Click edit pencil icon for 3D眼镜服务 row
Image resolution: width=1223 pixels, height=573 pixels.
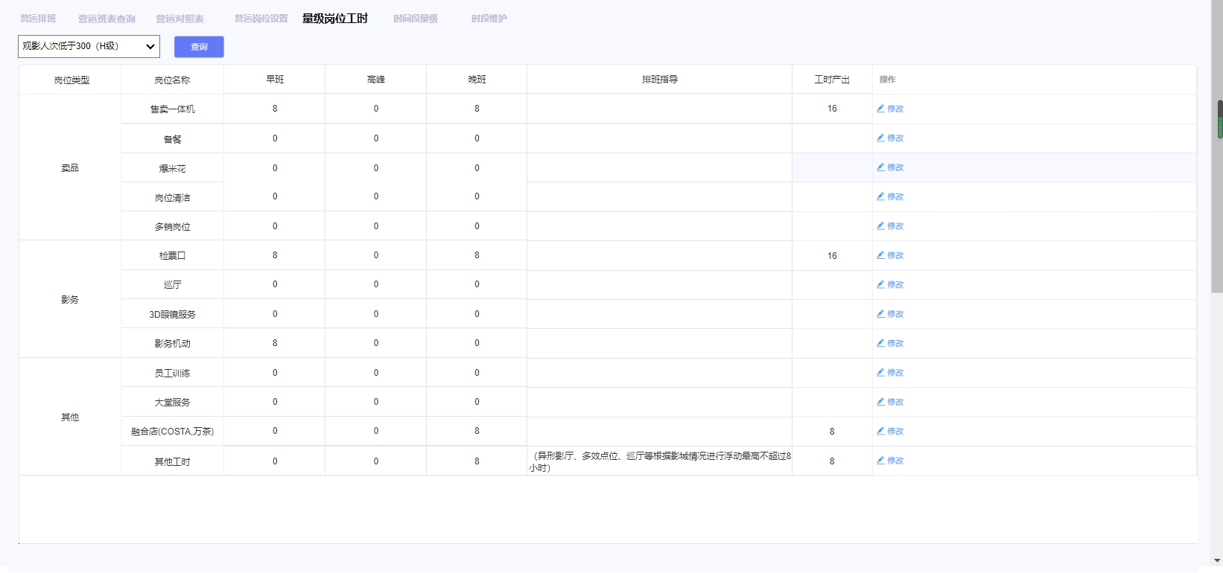point(881,313)
